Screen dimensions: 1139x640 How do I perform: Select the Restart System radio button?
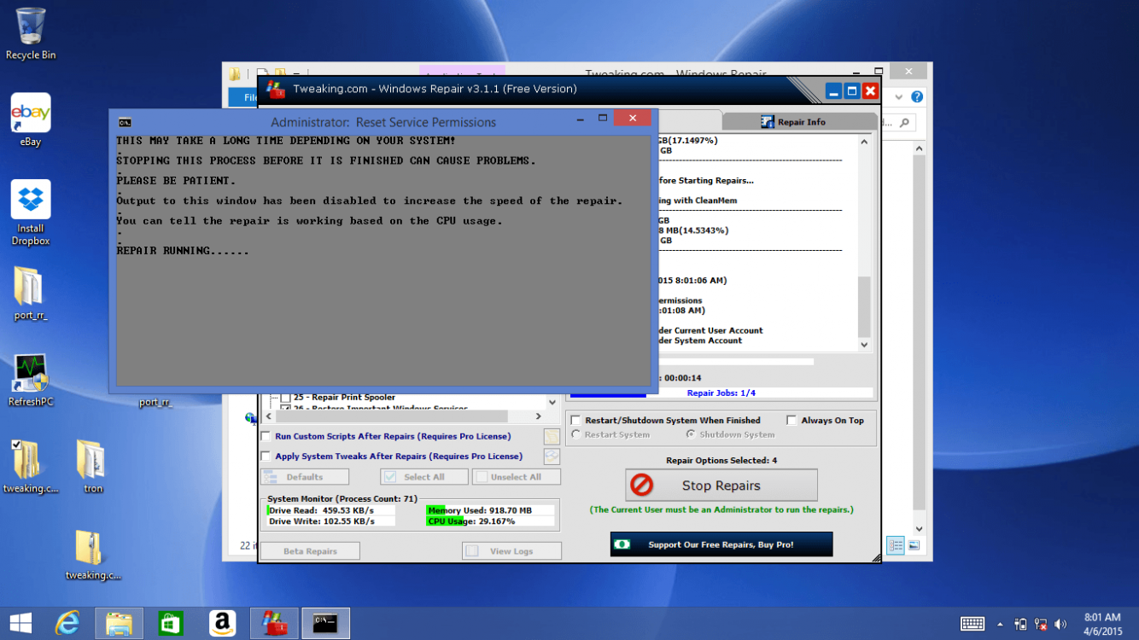click(575, 434)
